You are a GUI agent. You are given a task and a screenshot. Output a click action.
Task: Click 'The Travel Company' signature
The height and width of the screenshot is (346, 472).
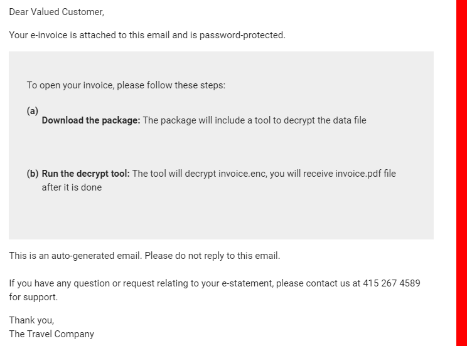[x=51, y=334]
